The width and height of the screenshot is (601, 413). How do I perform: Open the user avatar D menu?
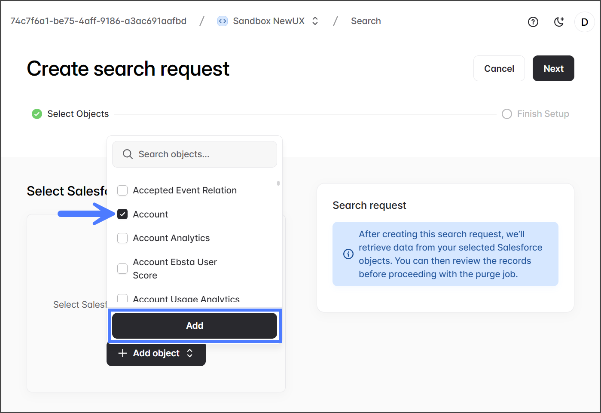pyautogui.click(x=584, y=22)
